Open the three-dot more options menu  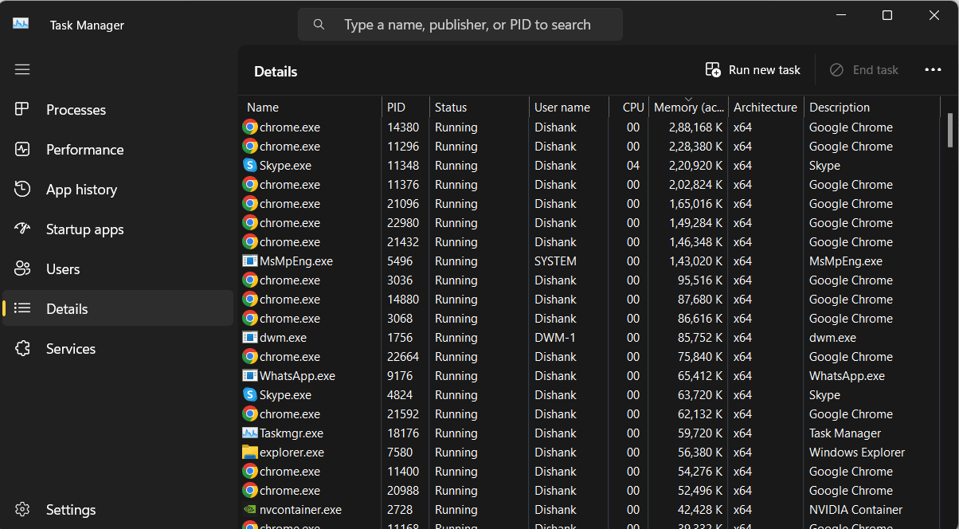pyautogui.click(x=933, y=70)
